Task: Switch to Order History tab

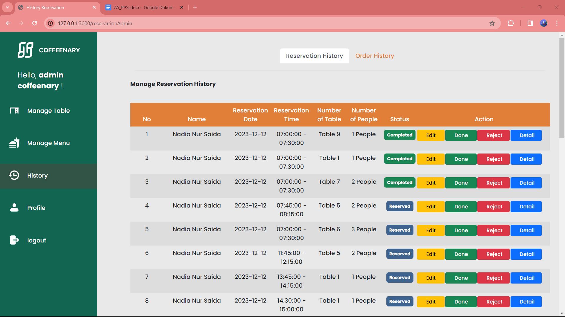Action: coord(375,56)
